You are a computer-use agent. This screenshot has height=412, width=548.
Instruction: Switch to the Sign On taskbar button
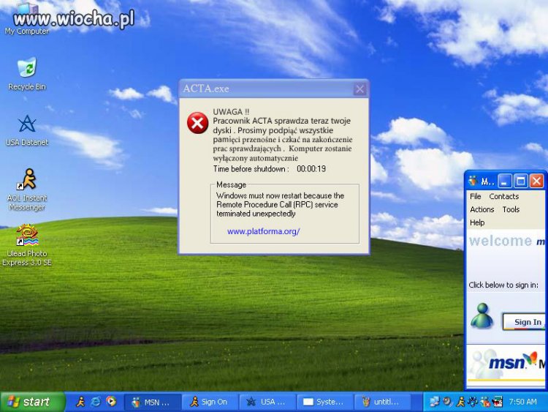coord(210,402)
